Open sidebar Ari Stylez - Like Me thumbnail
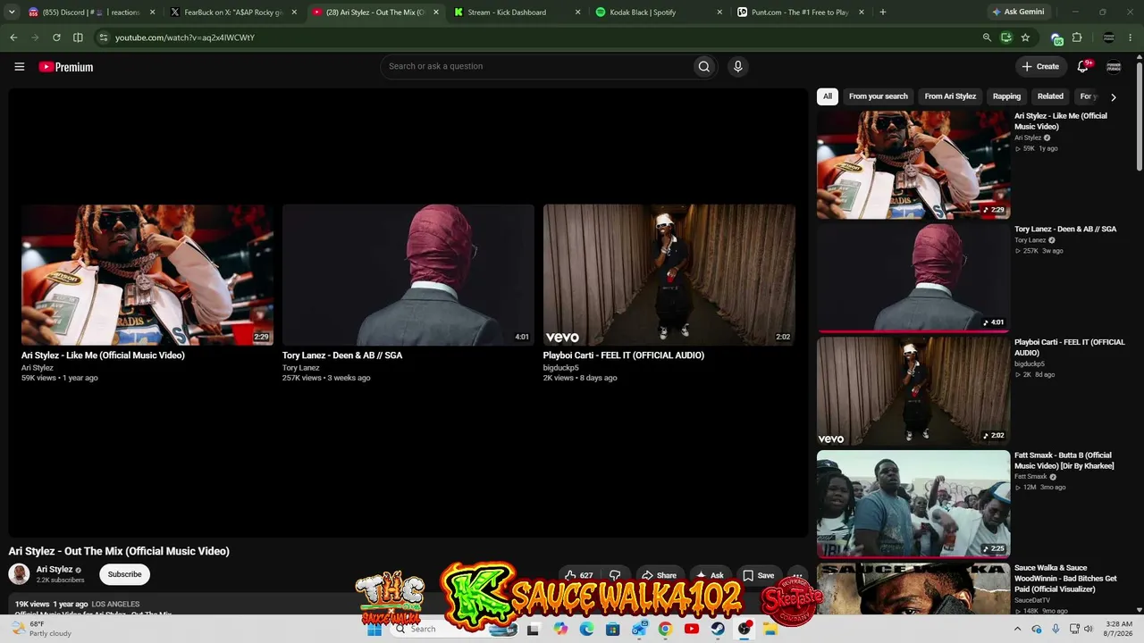 (x=913, y=164)
